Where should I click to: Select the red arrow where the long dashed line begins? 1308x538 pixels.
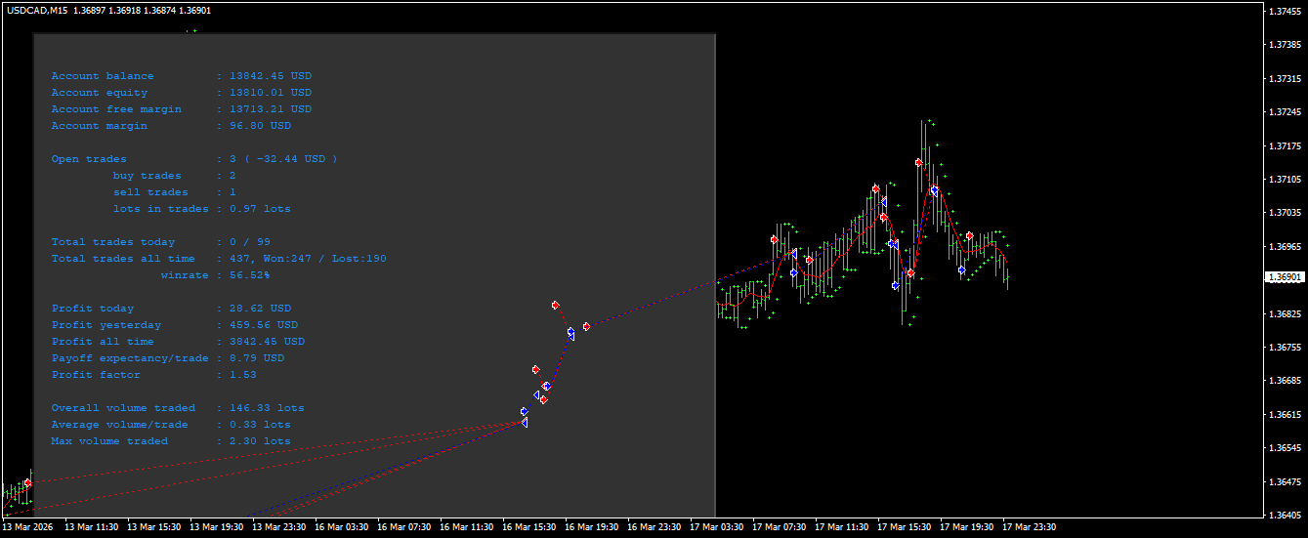586,327
